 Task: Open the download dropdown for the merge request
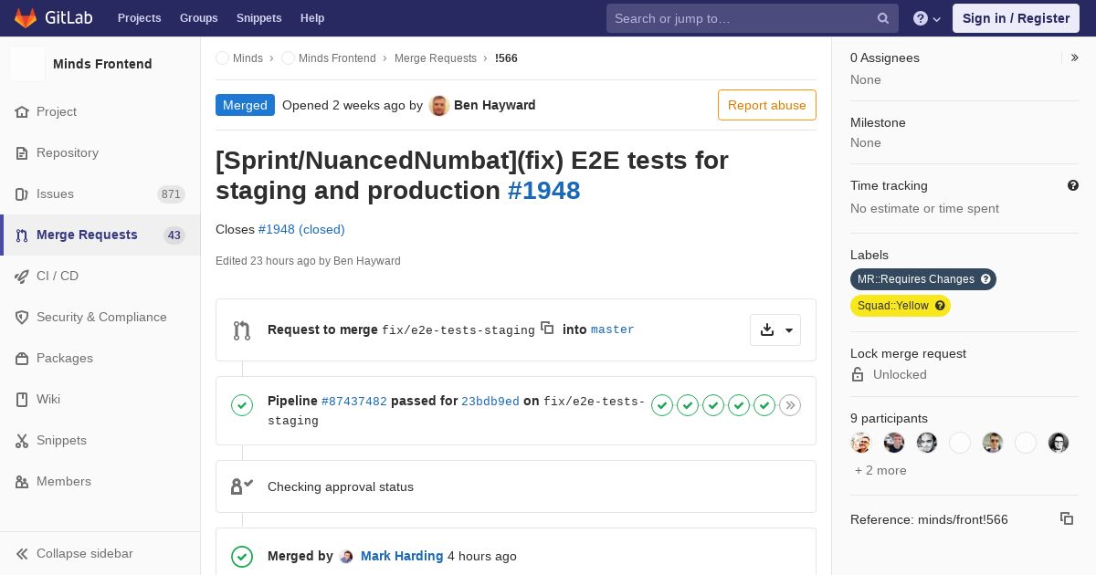(x=775, y=329)
